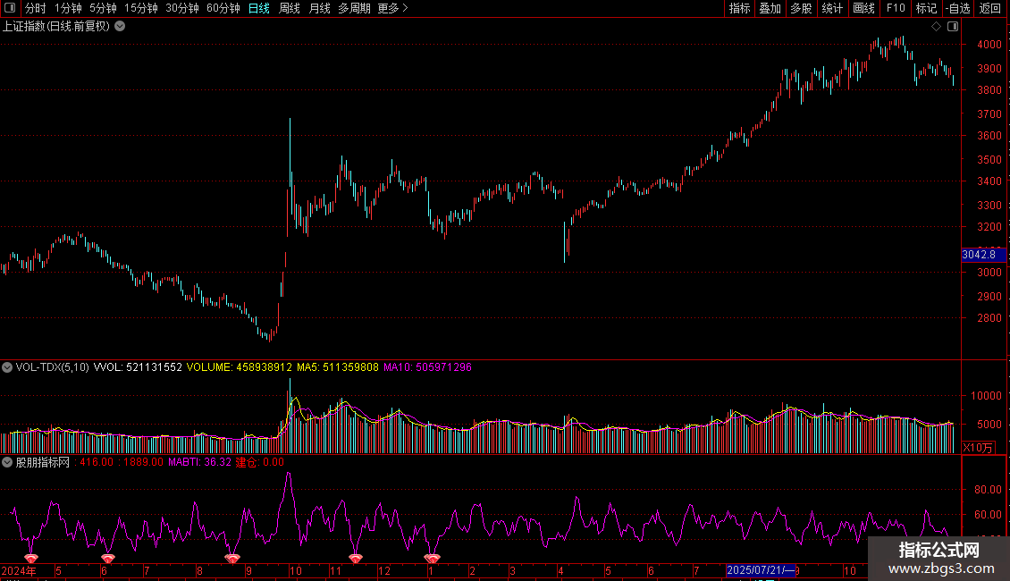The width and height of the screenshot is (1010, 581).
Task: Open the 股朋指标网 indicator dropdown
Action: [7, 462]
